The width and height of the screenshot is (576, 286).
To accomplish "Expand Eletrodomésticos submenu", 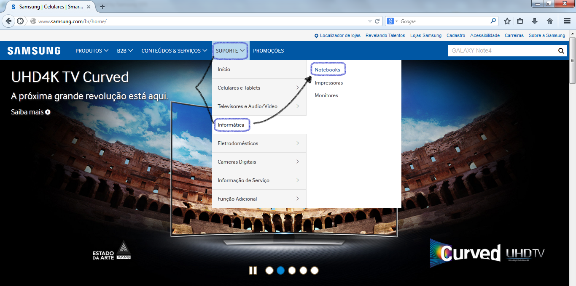I will click(x=259, y=143).
